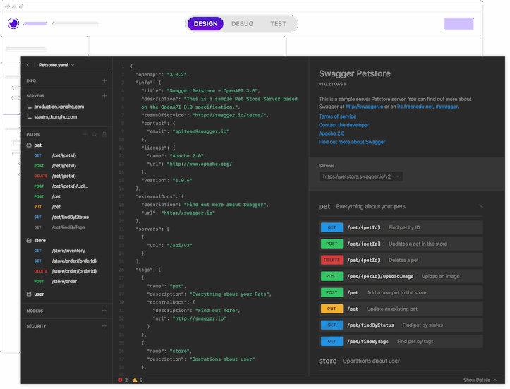Screen dimensions: 510x389
Task: Expand the PUT /pet operation row
Action: (x=401, y=309)
